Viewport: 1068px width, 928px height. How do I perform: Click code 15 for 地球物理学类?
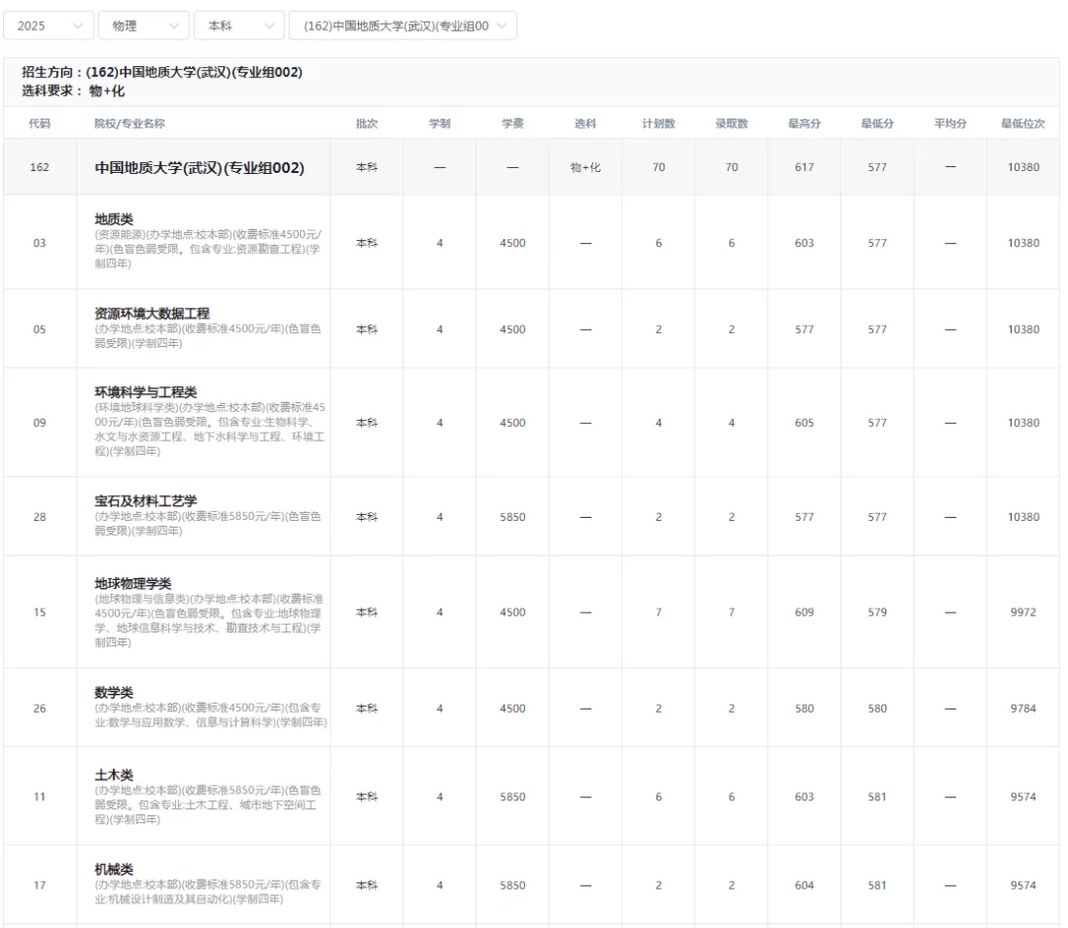pos(40,612)
